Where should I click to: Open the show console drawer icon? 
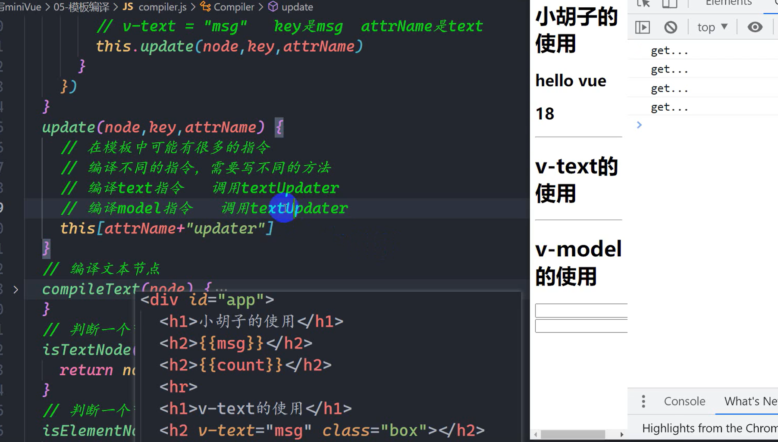[x=642, y=27]
